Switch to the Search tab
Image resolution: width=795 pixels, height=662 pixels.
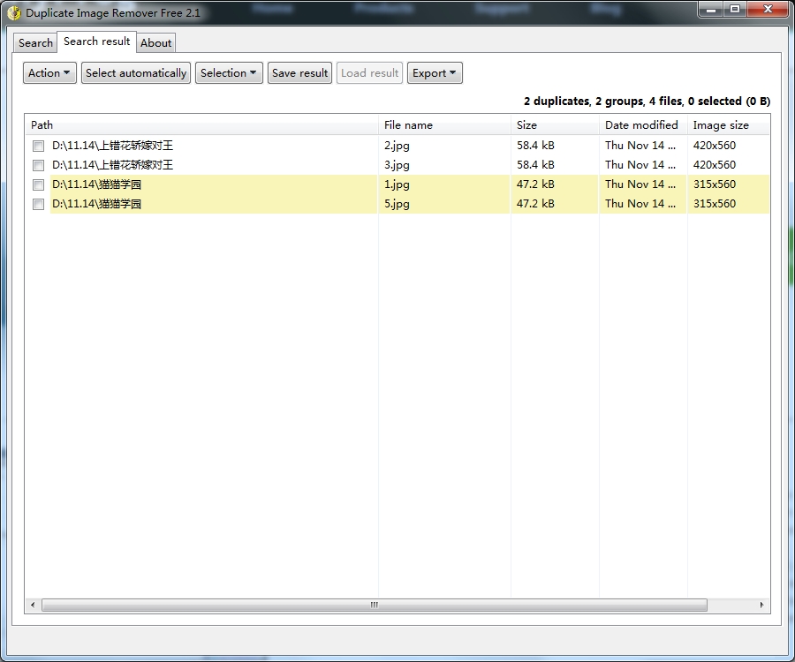(x=35, y=43)
